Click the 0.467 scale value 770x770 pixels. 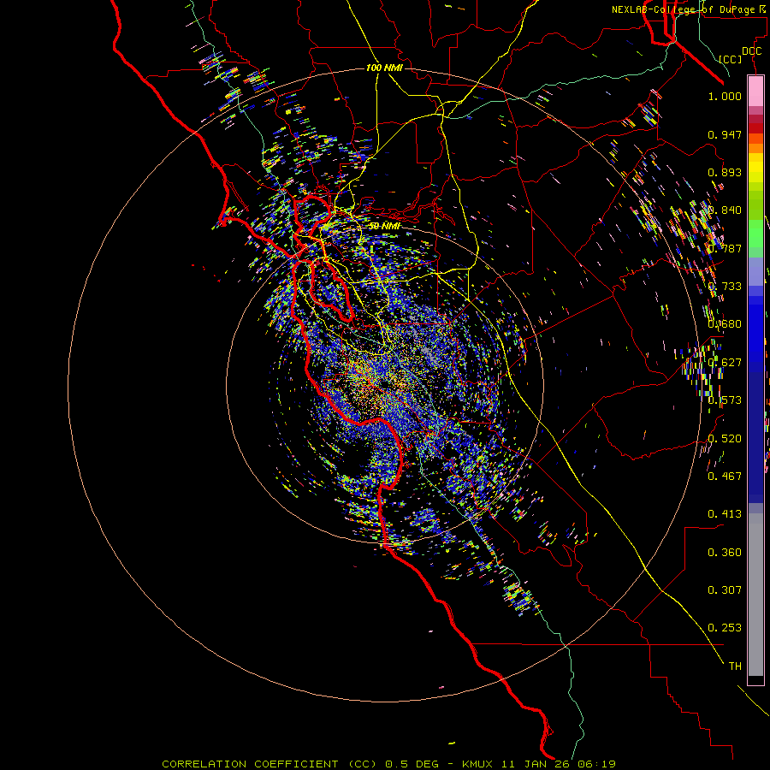(x=725, y=477)
